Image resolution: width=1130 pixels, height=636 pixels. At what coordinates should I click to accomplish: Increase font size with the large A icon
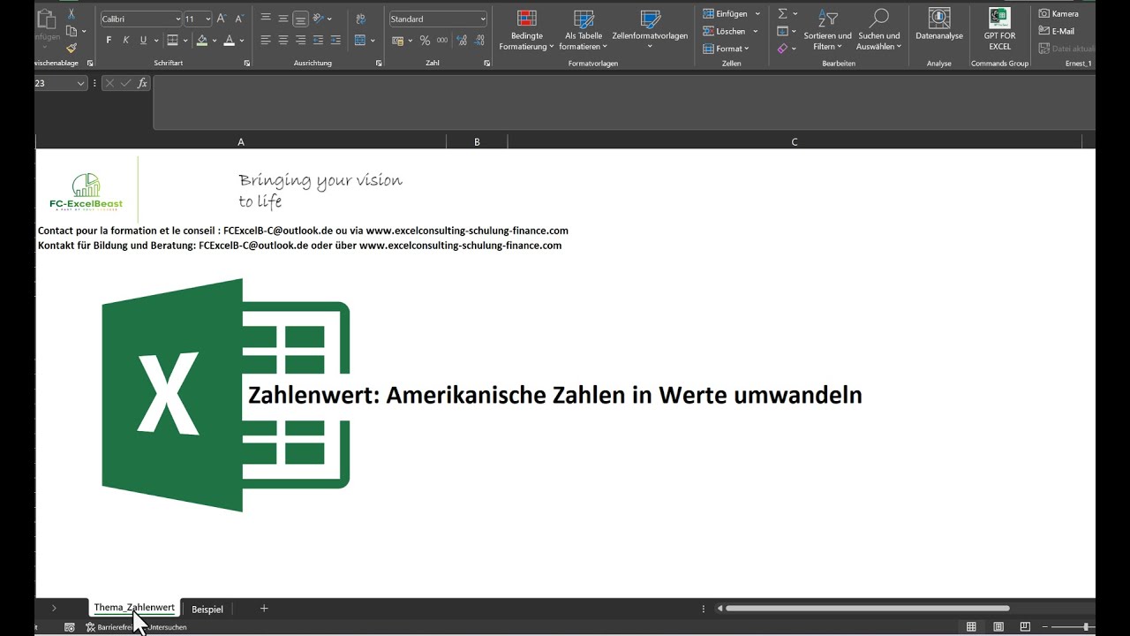[x=222, y=19]
